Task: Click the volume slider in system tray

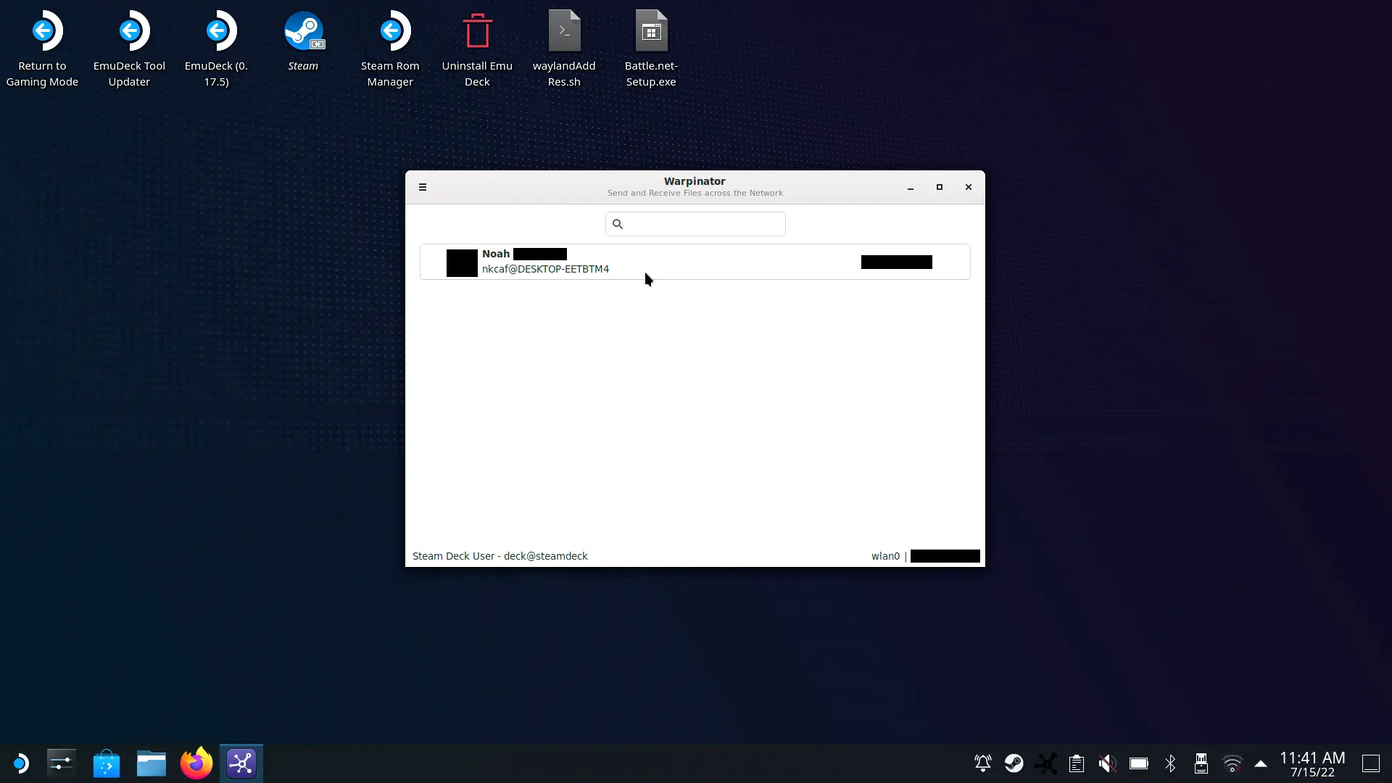Action: [x=1107, y=763]
